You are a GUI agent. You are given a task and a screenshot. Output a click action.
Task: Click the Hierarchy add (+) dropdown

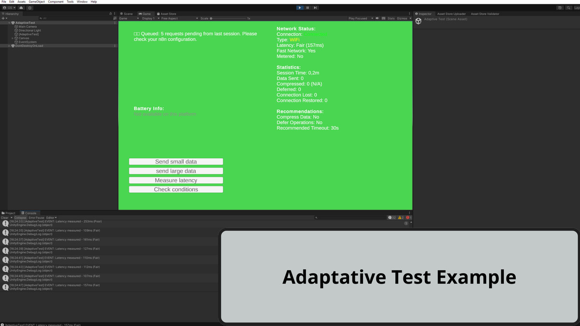4,18
